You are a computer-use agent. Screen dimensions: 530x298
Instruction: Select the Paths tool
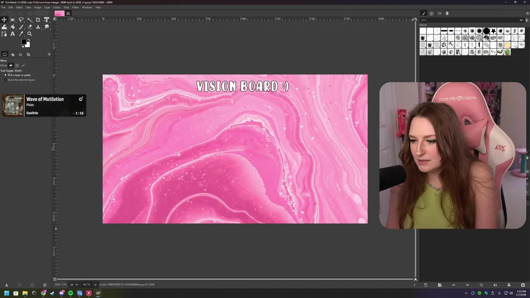4,34
